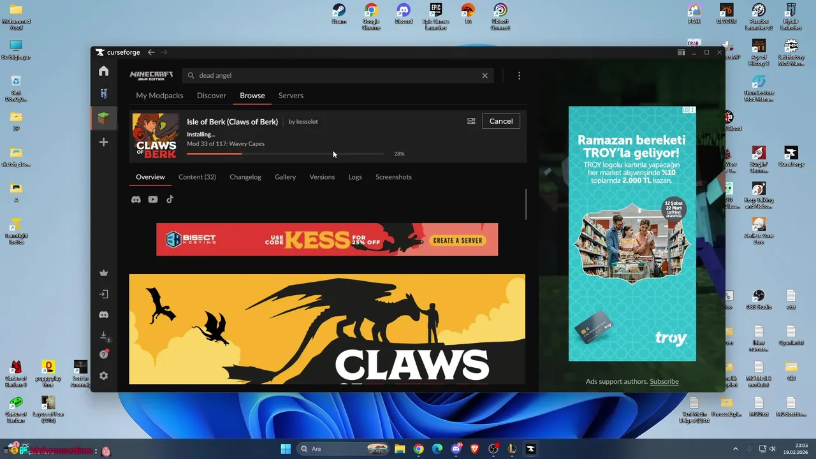Open the Logs tab
The image size is (816, 459).
[x=355, y=177]
